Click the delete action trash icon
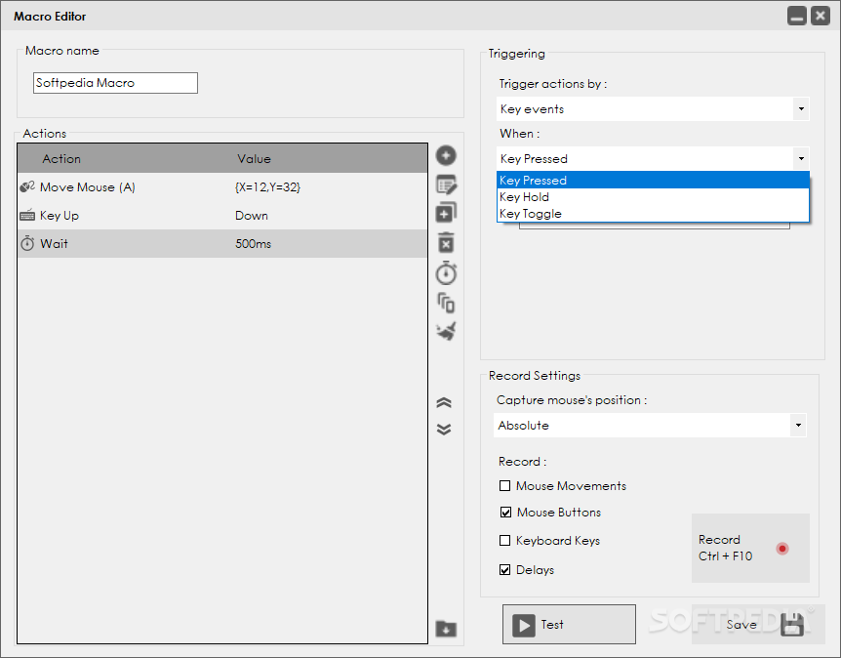The width and height of the screenshot is (841, 658). point(446,242)
